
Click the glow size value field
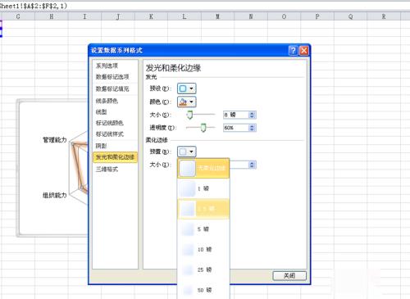pyautogui.click(x=236, y=115)
